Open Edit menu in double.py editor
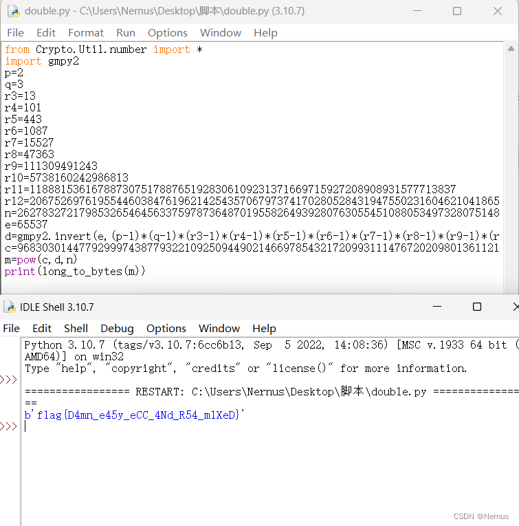519x526 pixels. [x=46, y=32]
